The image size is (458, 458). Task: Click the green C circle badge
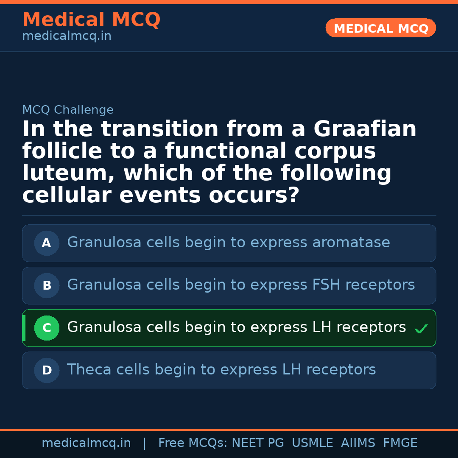[x=47, y=328]
